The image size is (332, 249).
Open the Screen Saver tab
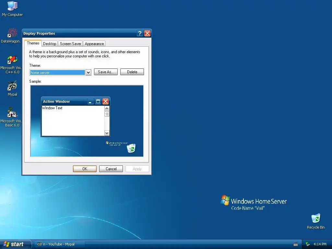pyautogui.click(x=70, y=44)
